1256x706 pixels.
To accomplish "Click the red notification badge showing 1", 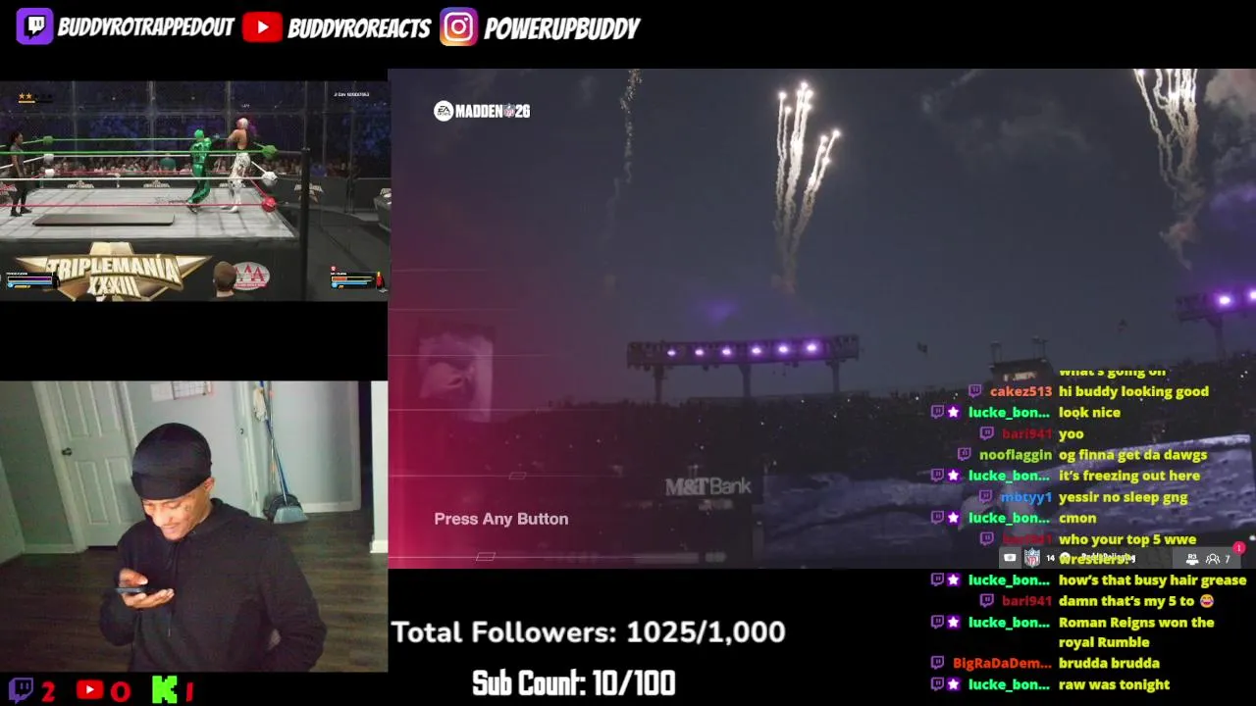I will tap(1239, 548).
